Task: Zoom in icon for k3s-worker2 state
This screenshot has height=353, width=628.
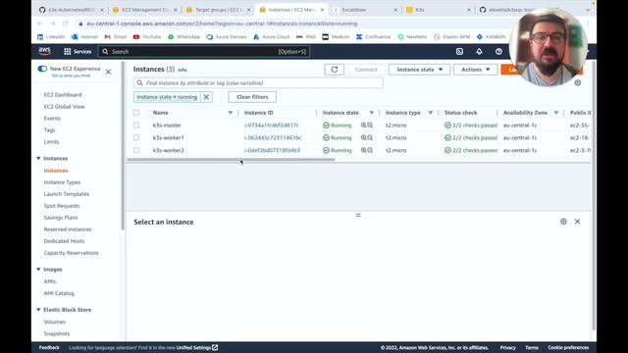Action: (x=364, y=150)
